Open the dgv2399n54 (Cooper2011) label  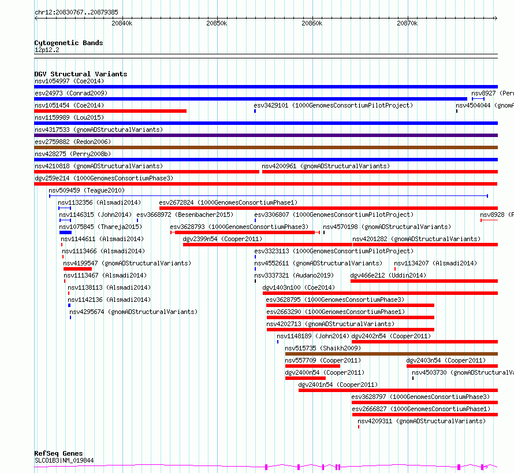222,239
